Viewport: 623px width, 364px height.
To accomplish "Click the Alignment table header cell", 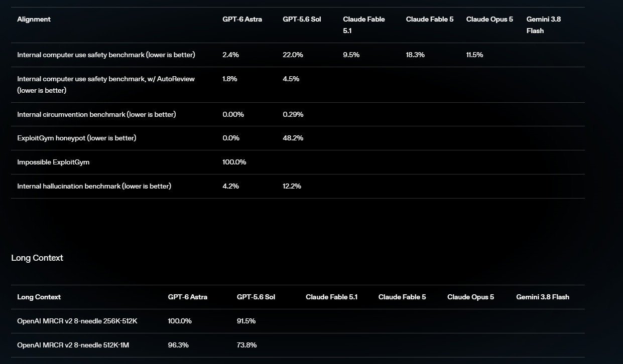I will coord(34,20).
